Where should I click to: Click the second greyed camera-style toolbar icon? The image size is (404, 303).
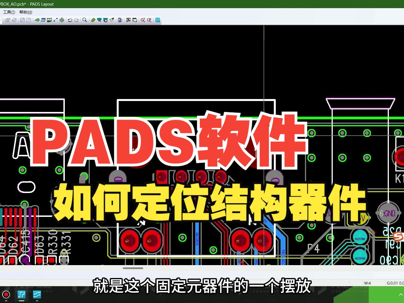(29, 20)
